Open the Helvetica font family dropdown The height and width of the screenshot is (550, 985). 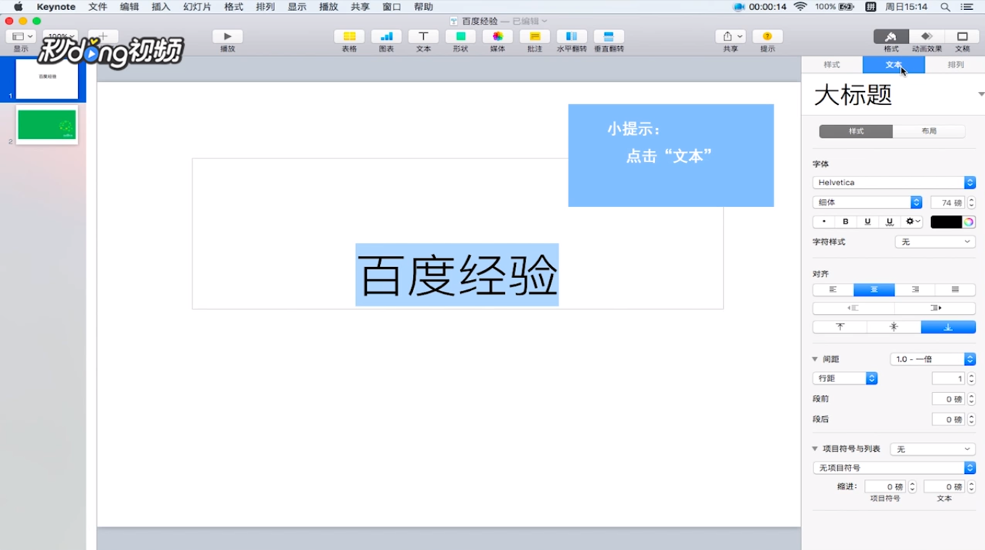pos(894,182)
